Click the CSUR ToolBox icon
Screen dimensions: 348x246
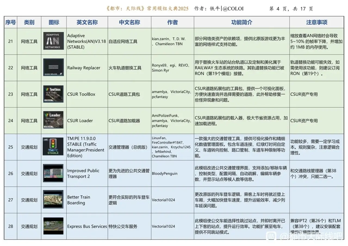(54, 94)
